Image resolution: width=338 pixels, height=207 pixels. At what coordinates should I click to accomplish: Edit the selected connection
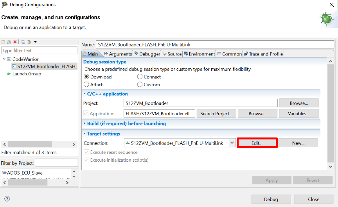click(257, 143)
